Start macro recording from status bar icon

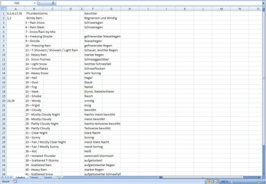click(x=15, y=182)
